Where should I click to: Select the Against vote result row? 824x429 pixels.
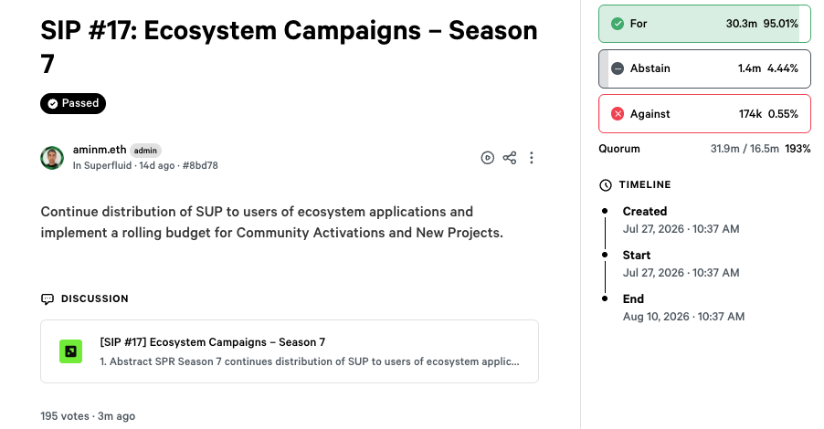[x=704, y=114]
